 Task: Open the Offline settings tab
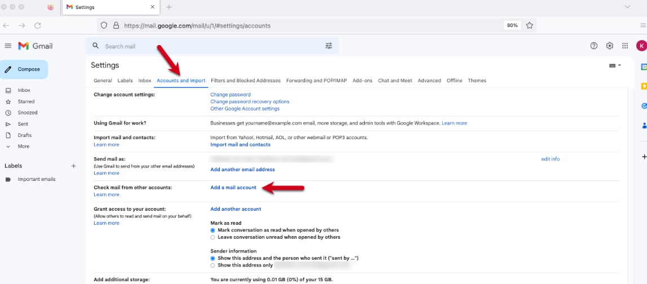click(x=454, y=81)
